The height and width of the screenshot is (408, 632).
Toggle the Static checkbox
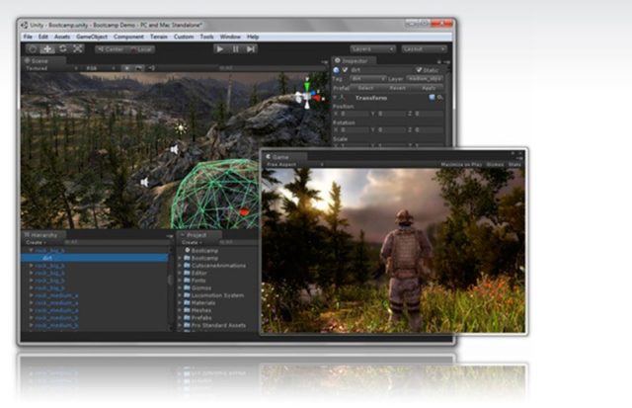[419, 70]
